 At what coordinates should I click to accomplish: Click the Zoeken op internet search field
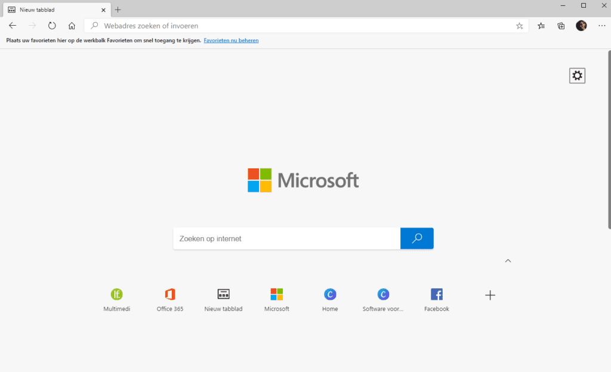pyautogui.click(x=287, y=239)
